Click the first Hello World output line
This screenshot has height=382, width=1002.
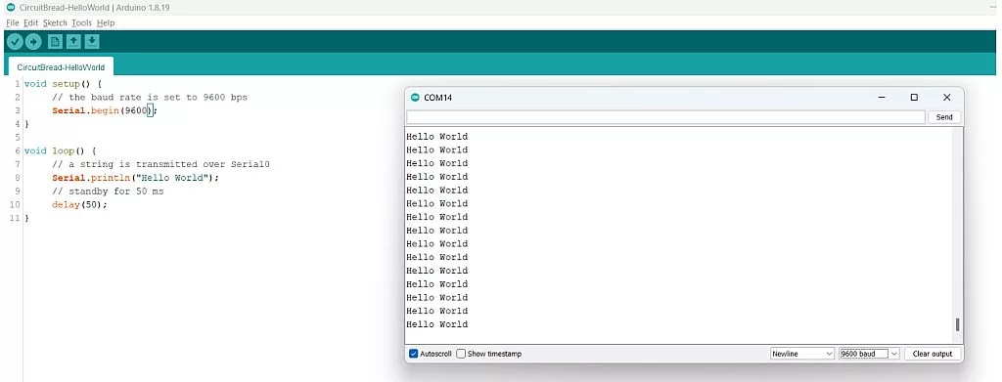(x=437, y=137)
